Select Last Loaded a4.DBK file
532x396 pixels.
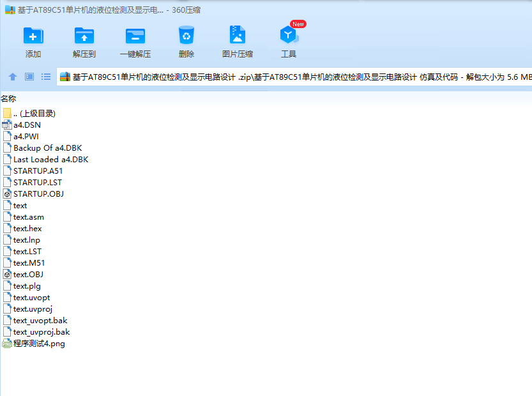(x=50, y=160)
